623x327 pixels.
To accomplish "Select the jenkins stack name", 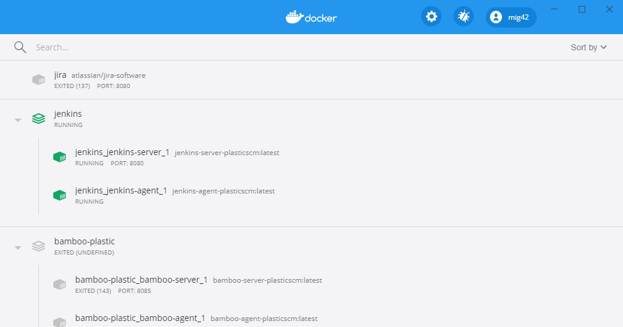I will (x=68, y=114).
